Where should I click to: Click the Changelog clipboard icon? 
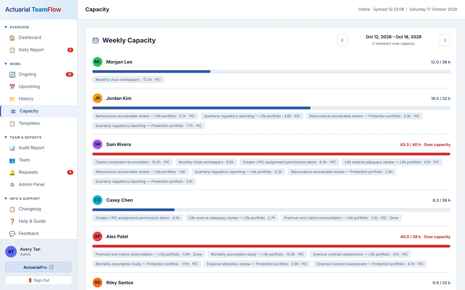pos(12,209)
